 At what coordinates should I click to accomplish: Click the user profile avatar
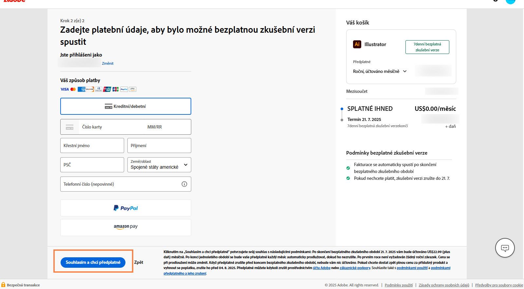(510, 1)
